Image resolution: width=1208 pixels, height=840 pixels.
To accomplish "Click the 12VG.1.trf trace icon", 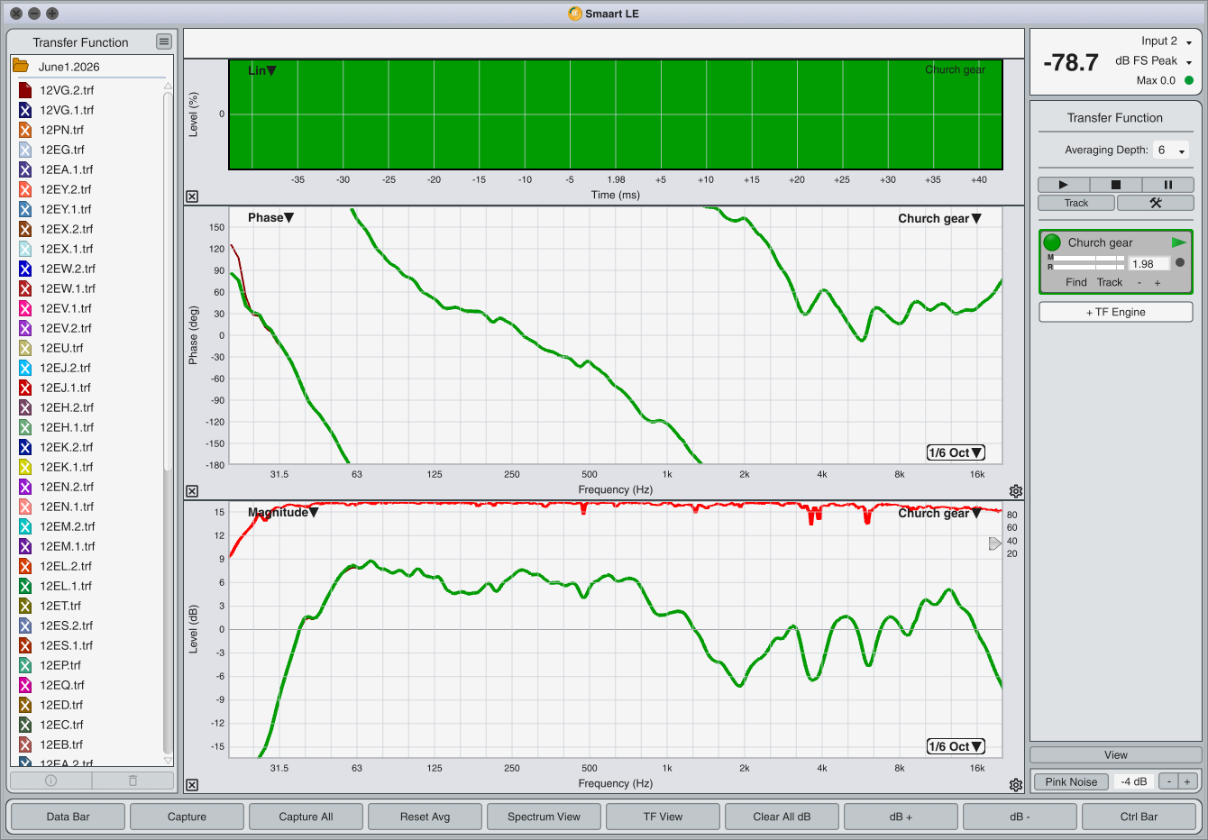I will pos(25,110).
